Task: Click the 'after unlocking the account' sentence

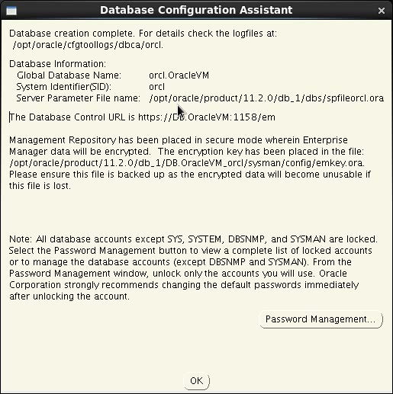Action: tap(69, 296)
